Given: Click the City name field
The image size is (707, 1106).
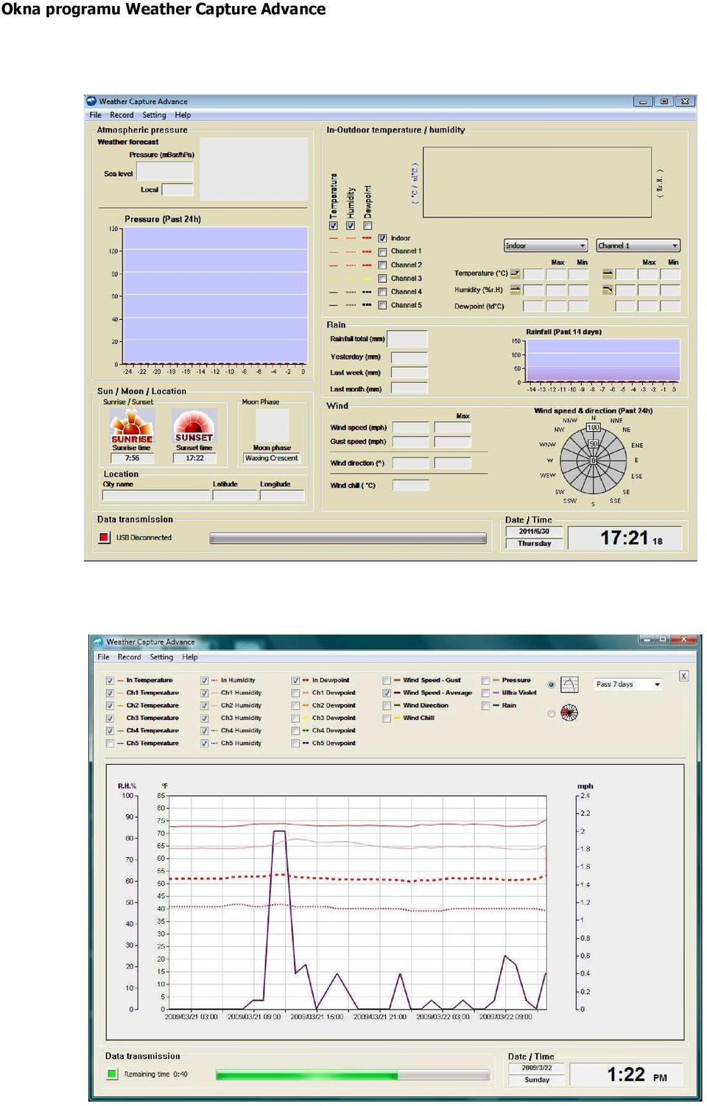Looking at the screenshot, I should pos(156,495).
